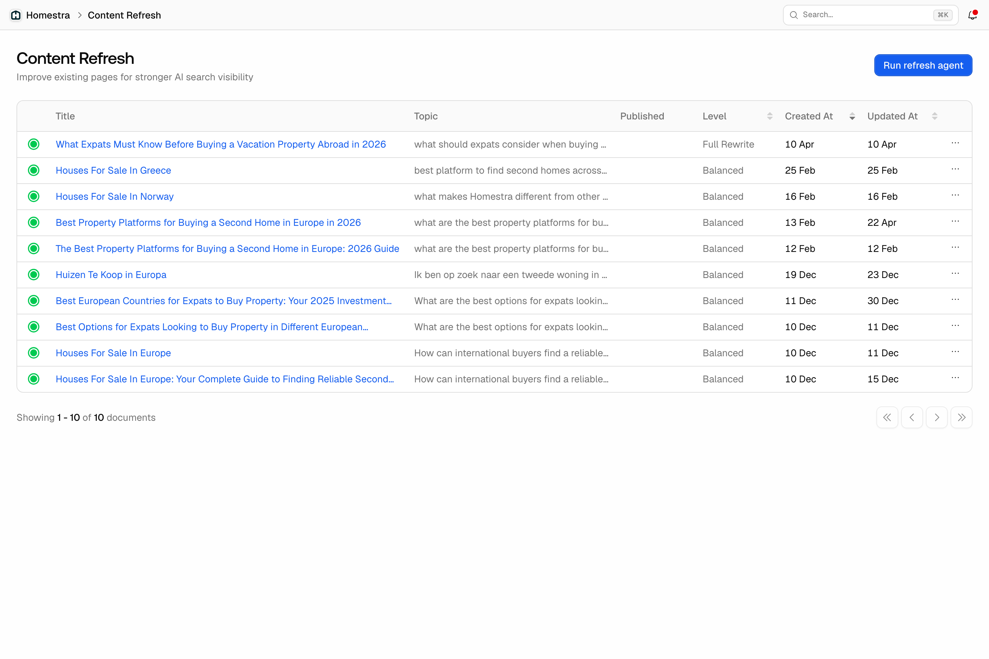989x659 pixels.
Task: Go to previous page of documents
Action: [912, 417]
